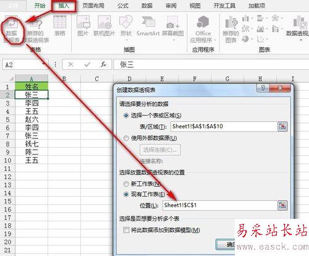The width and height of the screenshot is (309, 256).
Task: Switch to the 数据 (Data) tab
Action: [x=147, y=6]
